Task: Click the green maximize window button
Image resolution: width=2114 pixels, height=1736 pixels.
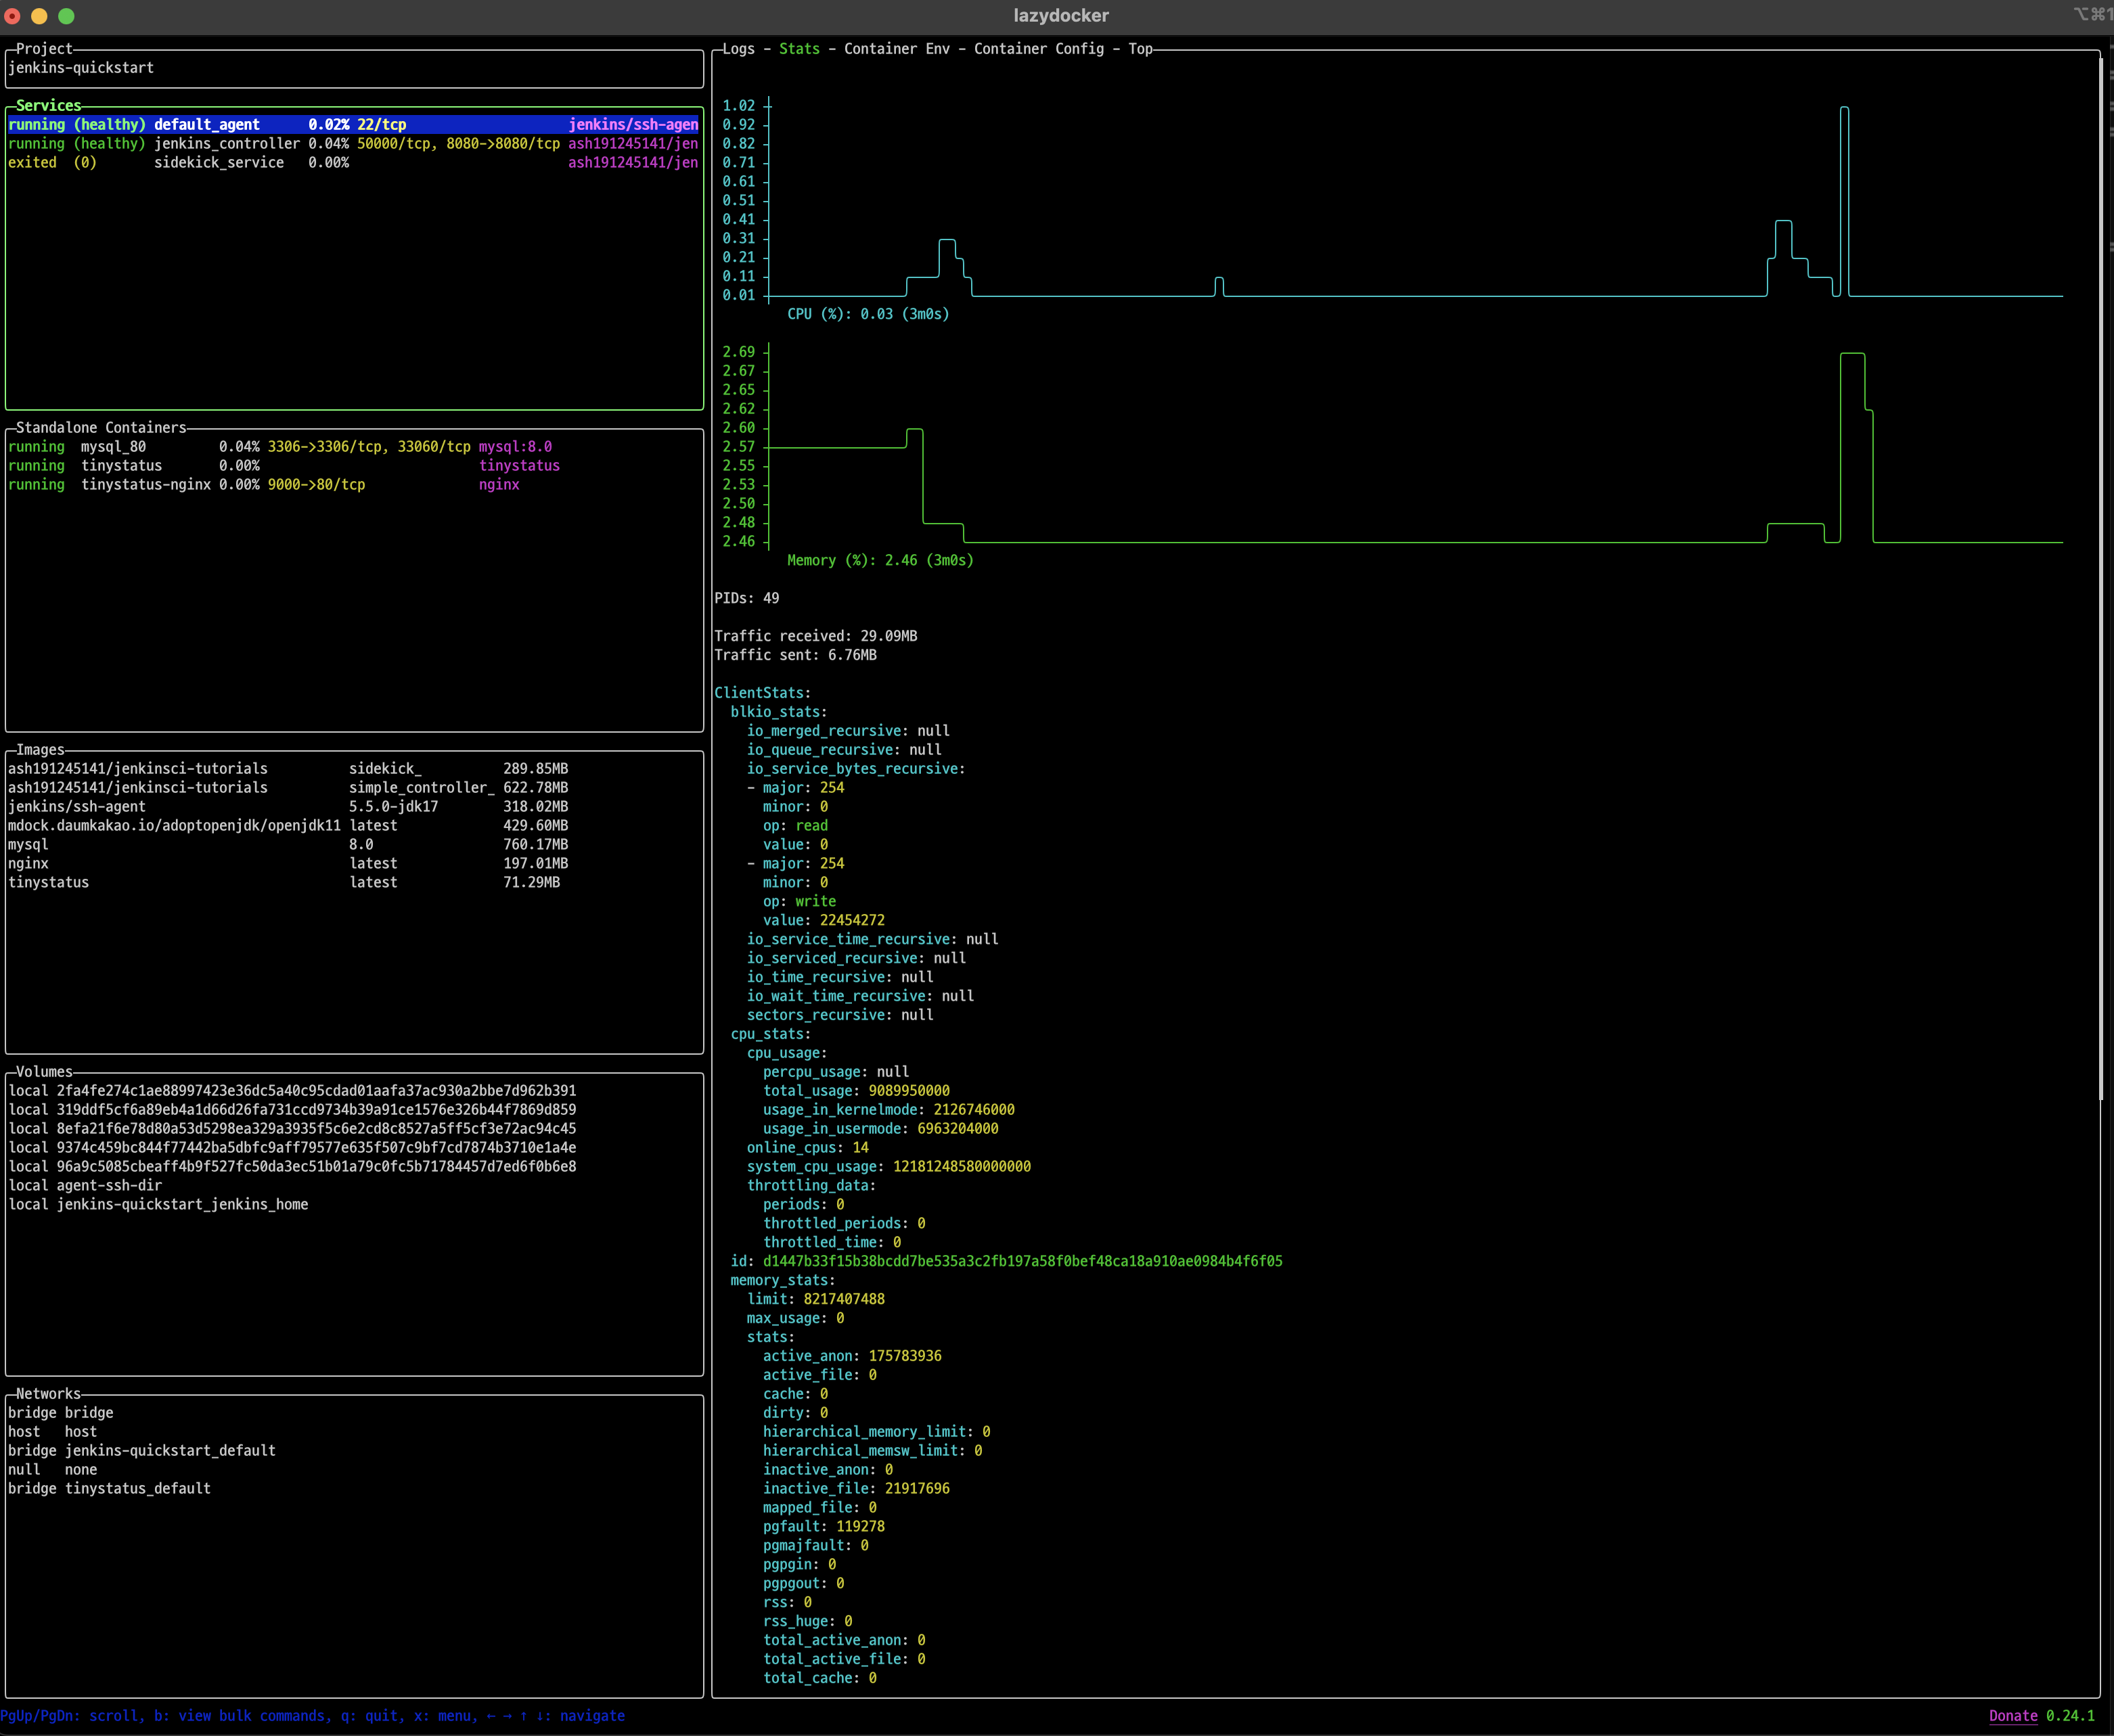Action: tap(66, 16)
